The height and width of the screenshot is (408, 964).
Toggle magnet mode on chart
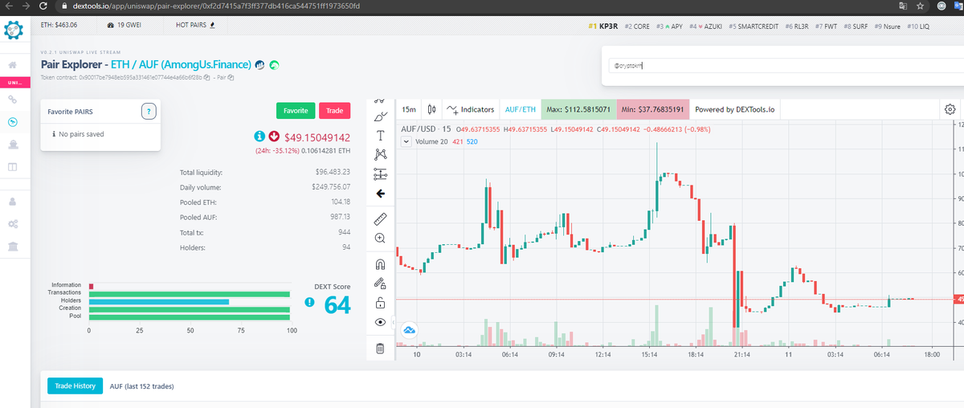click(x=380, y=263)
